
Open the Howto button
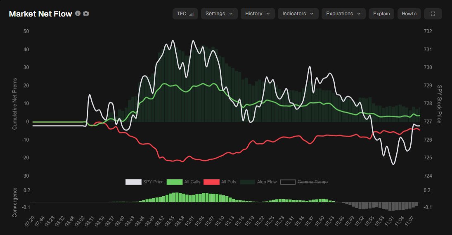(409, 14)
